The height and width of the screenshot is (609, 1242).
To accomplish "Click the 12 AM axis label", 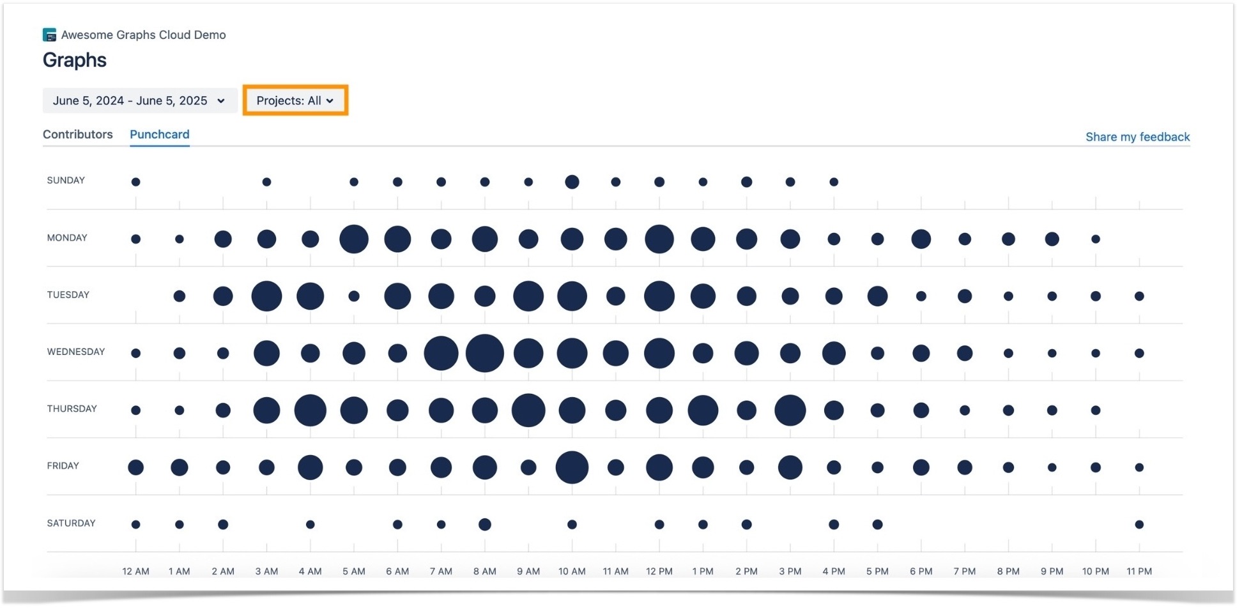I will pyautogui.click(x=135, y=571).
